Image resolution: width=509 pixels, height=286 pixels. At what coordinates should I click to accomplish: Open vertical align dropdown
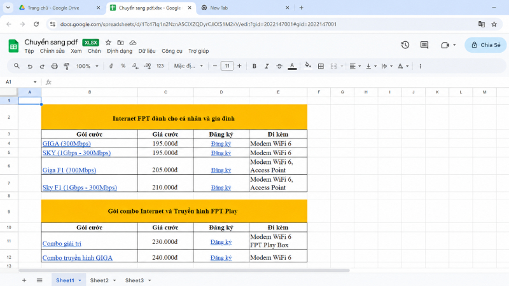pos(371,66)
